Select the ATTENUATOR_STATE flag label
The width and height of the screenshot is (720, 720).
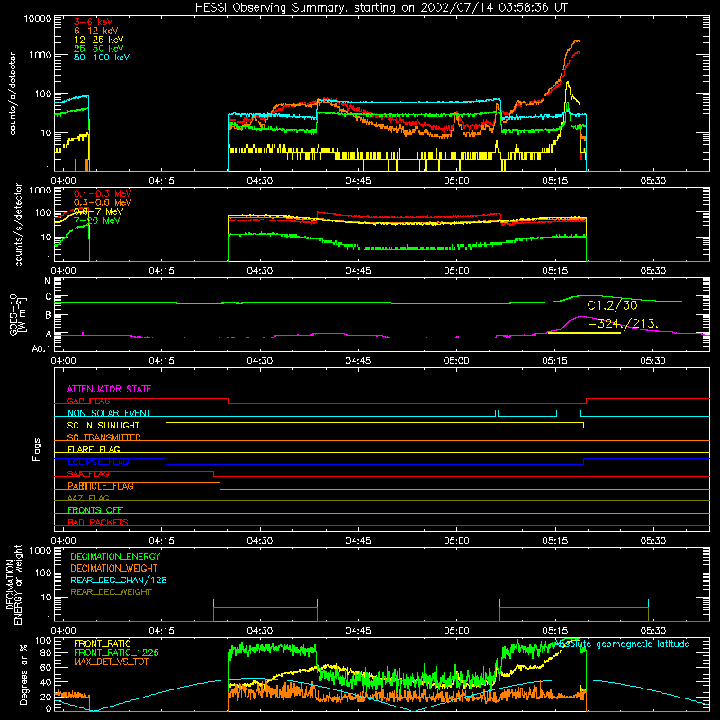pos(109,389)
